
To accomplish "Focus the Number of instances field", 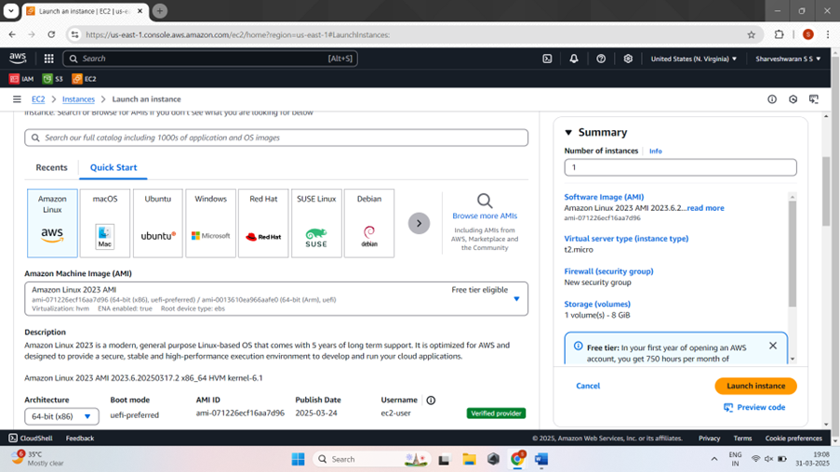I will (x=680, y=167).
